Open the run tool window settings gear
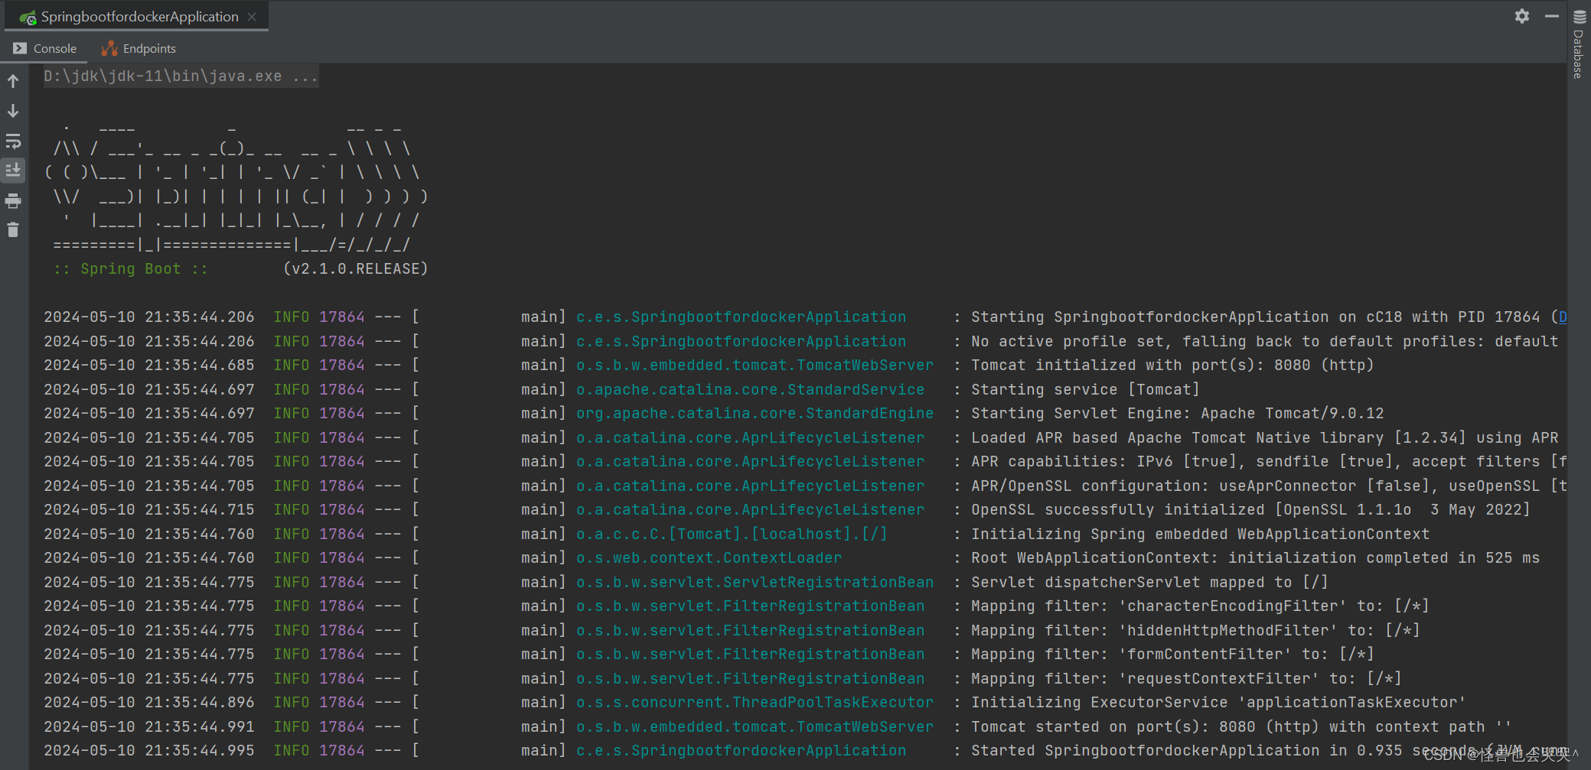 point(1523,16)
